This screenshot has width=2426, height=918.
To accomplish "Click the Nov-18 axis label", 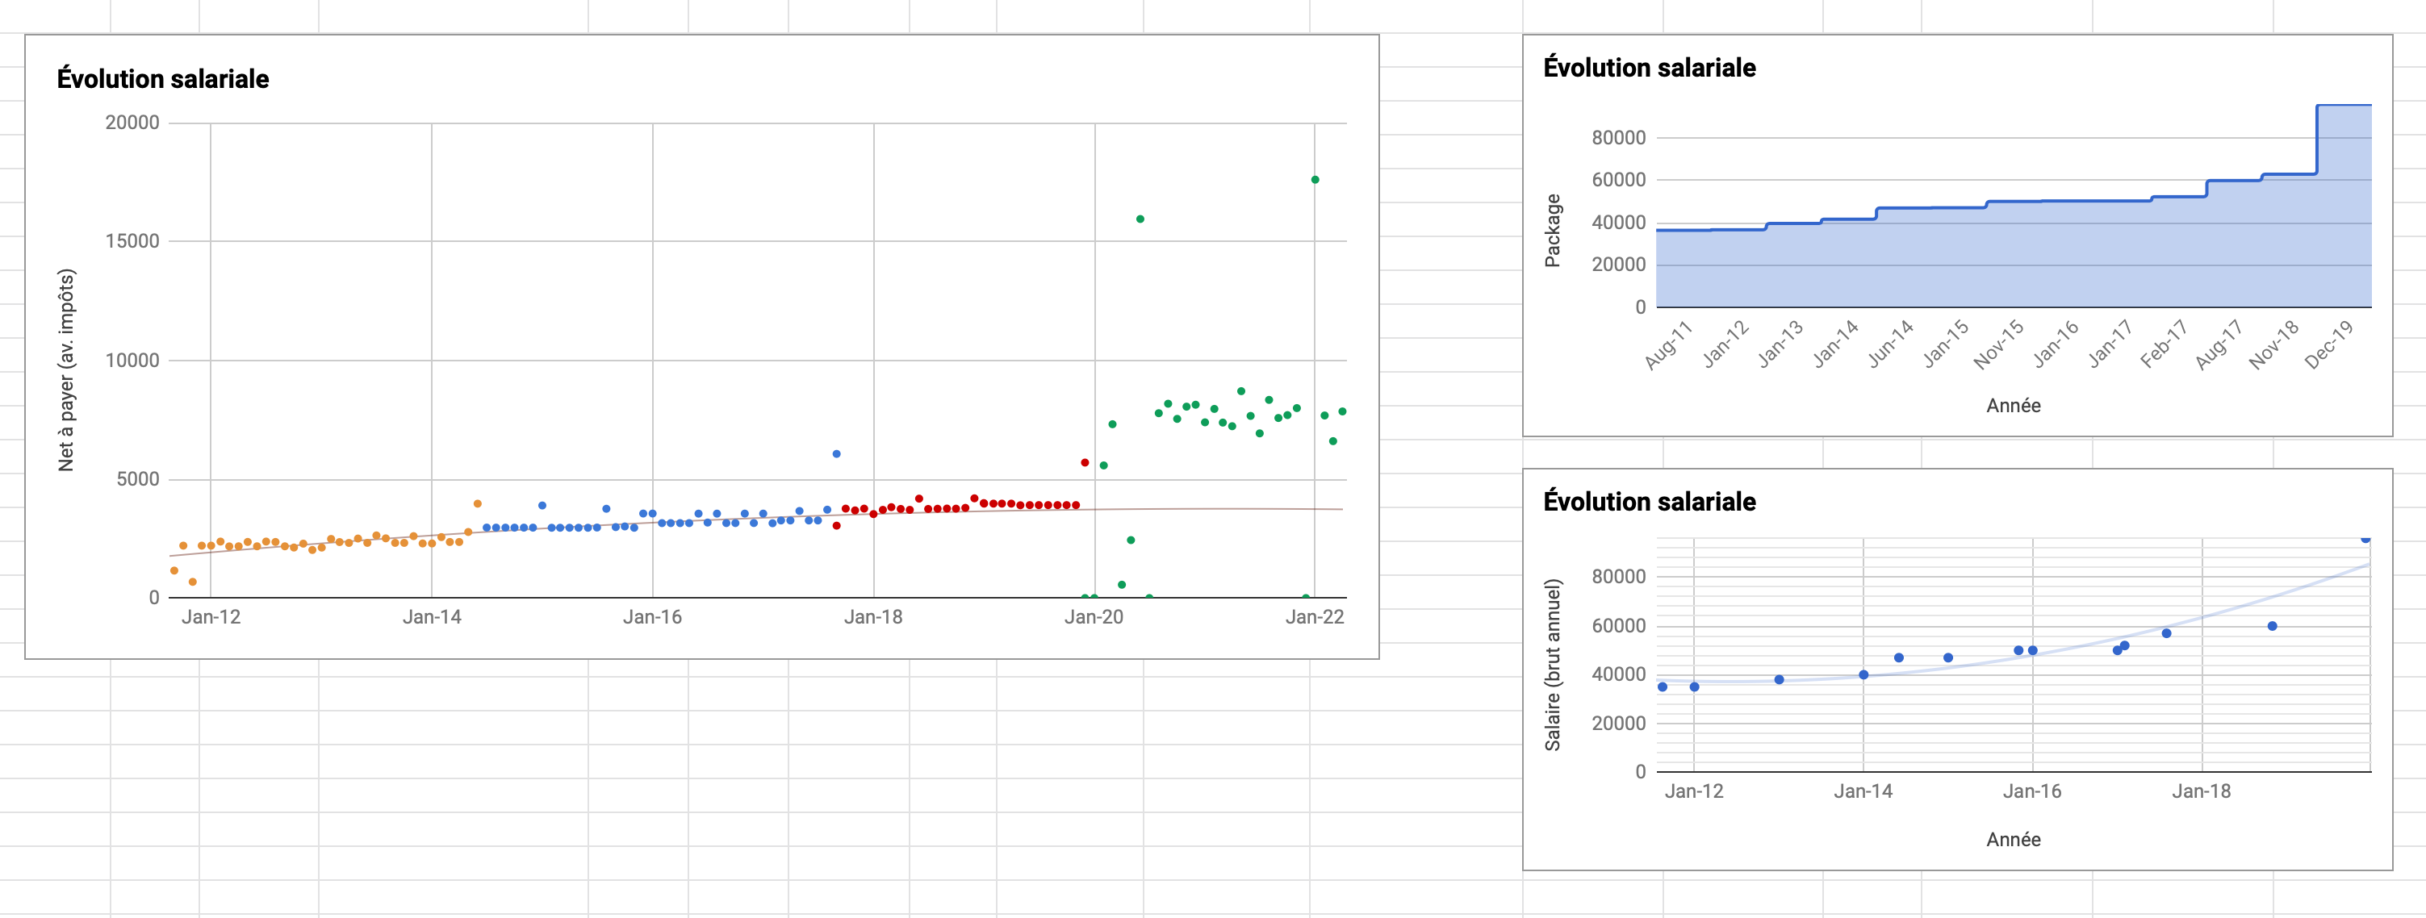I will pyautogui.click(x=2275, y=344).
